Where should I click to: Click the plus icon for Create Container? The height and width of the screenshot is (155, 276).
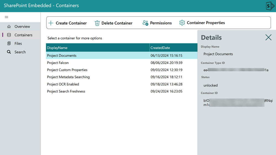click(51, 23)
